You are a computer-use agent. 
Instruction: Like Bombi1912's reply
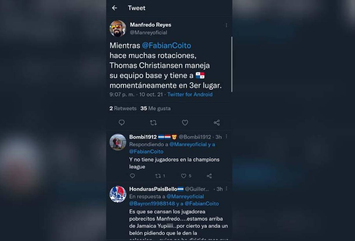184,176
